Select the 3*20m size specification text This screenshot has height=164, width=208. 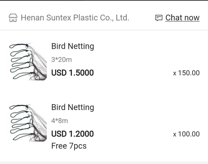(61, 60)
